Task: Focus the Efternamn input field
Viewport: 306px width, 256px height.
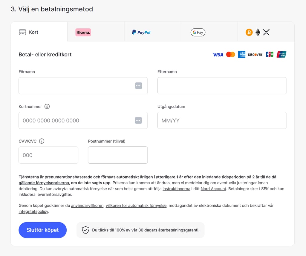Action: pyautogui.click(x=222, y=86)
